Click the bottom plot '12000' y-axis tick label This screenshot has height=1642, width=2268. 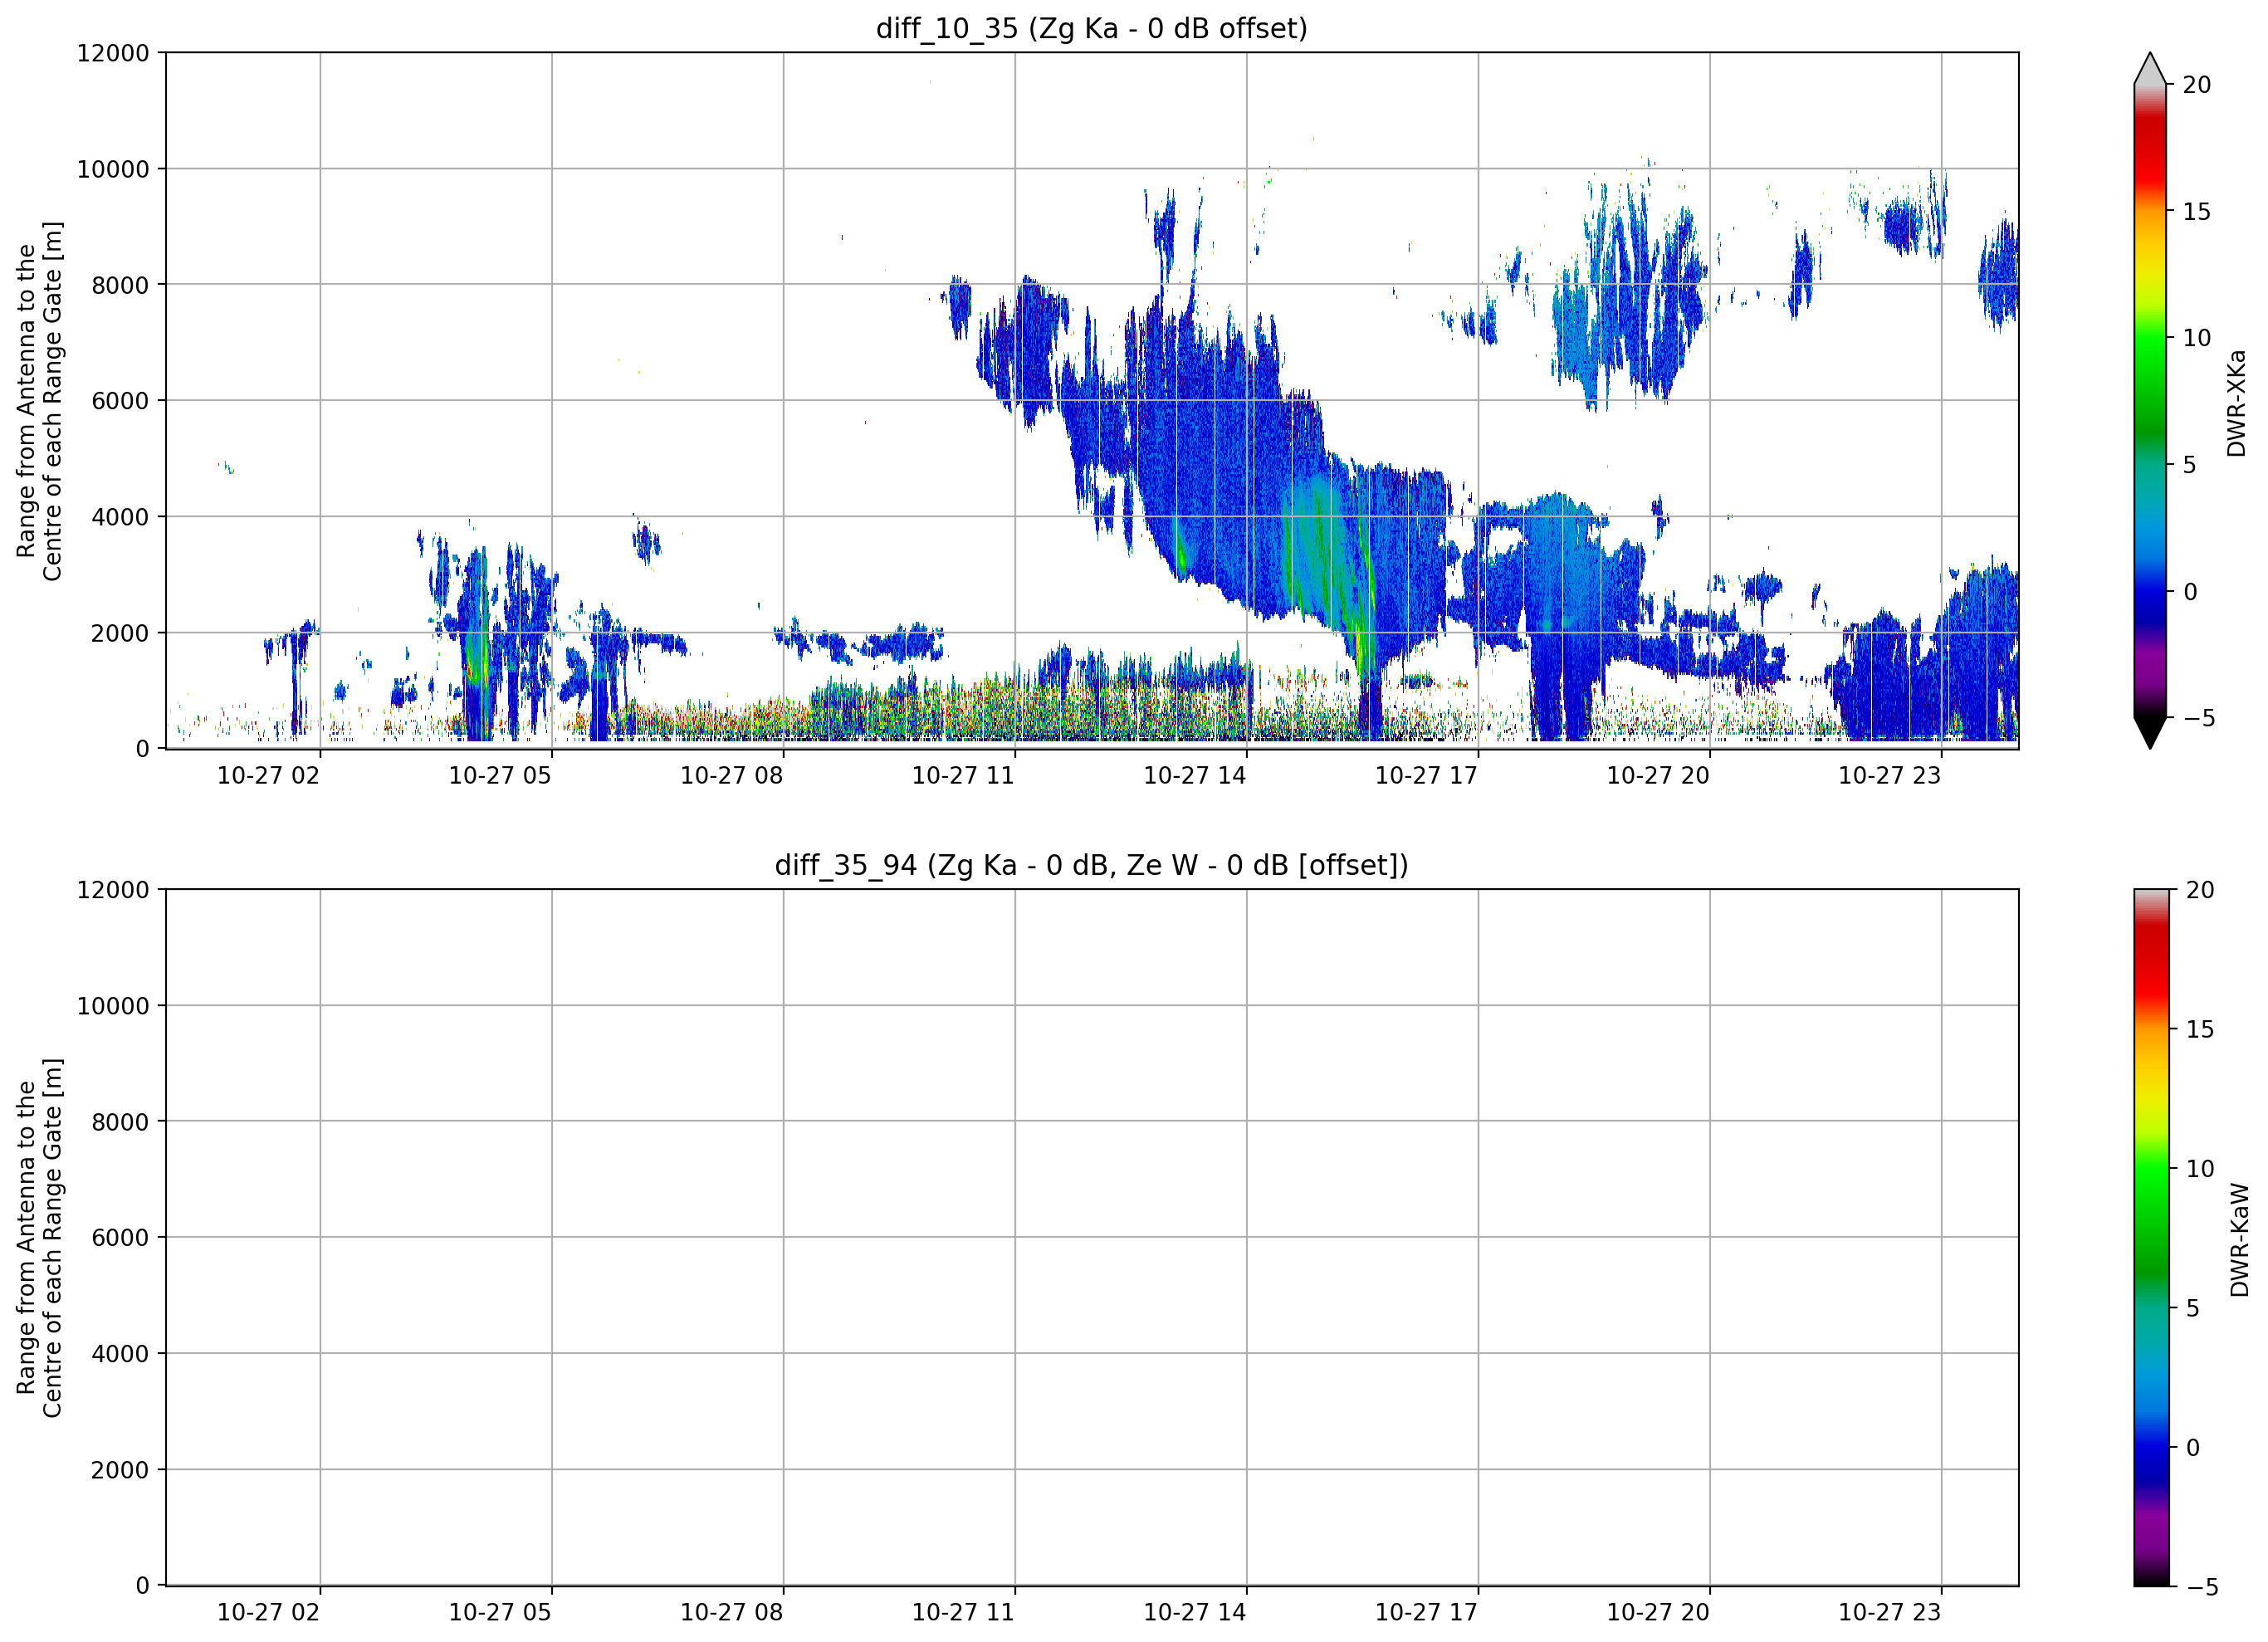tap(113, 890)
